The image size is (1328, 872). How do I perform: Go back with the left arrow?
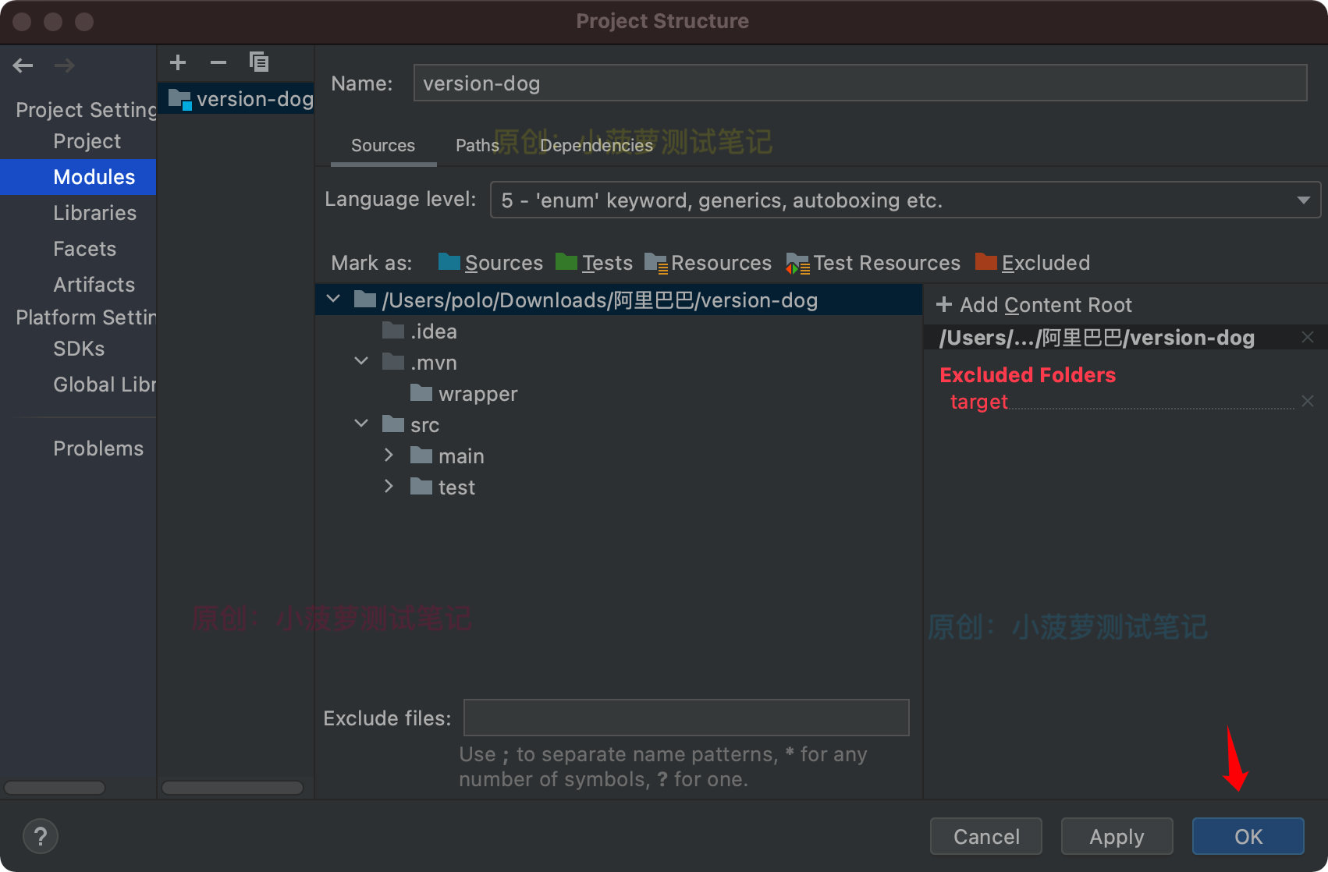coord(23,66)
